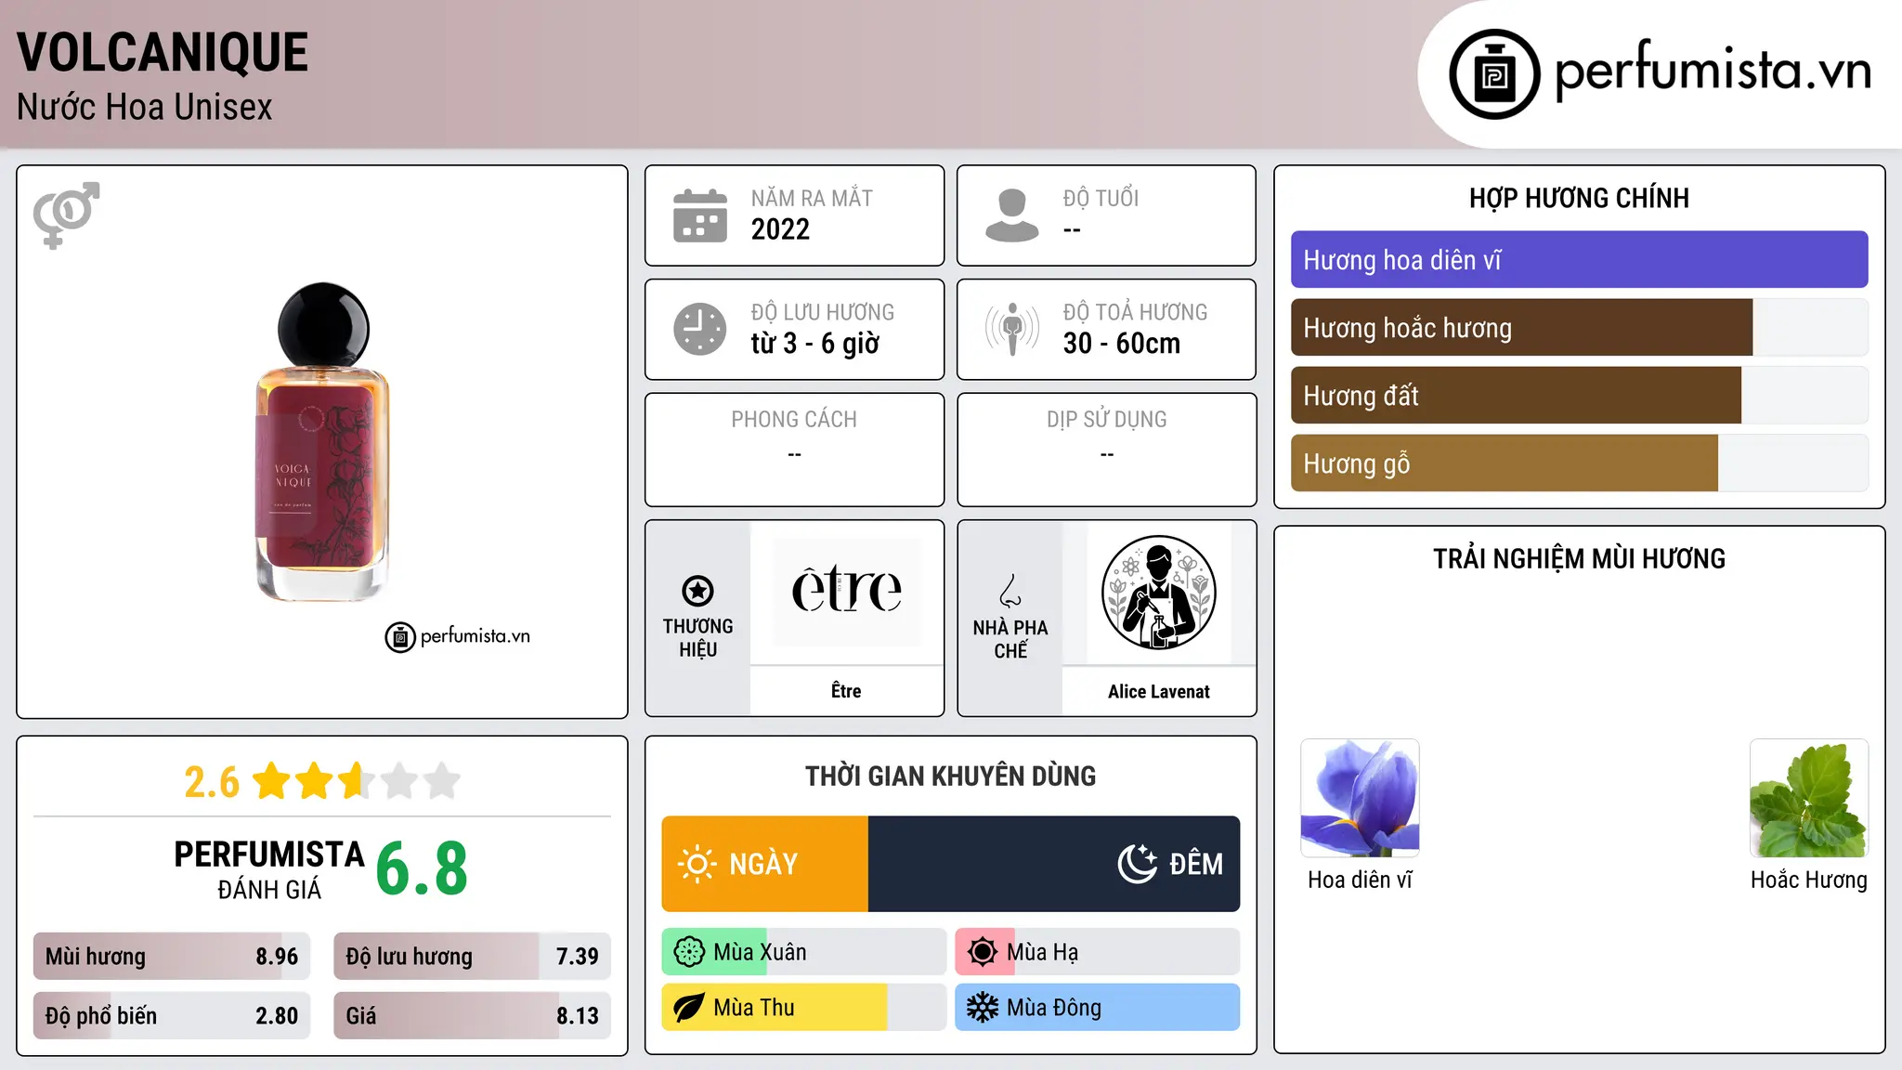1902x1070 pixels.
Task: Click the perfumista.vn site name in header
Action: tap(1713, 71)
